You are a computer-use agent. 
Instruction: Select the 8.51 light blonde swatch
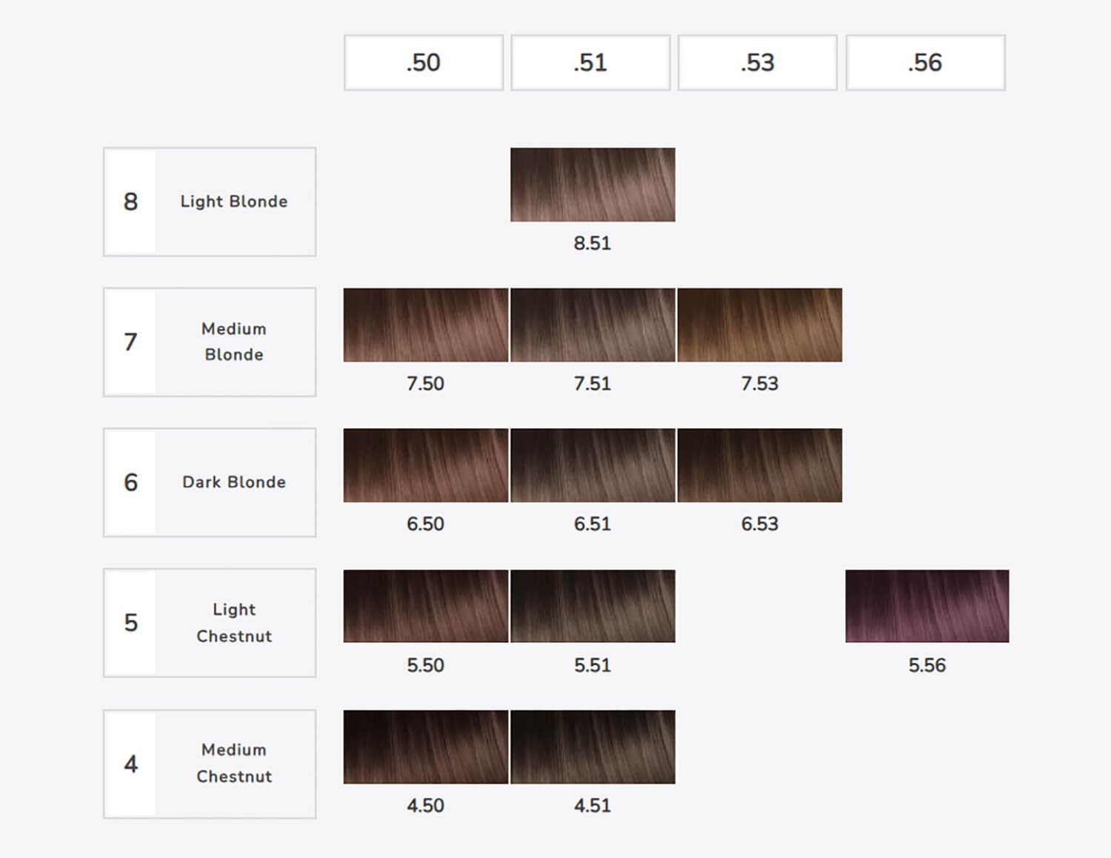pyautogui.click(x=593, y=184)
